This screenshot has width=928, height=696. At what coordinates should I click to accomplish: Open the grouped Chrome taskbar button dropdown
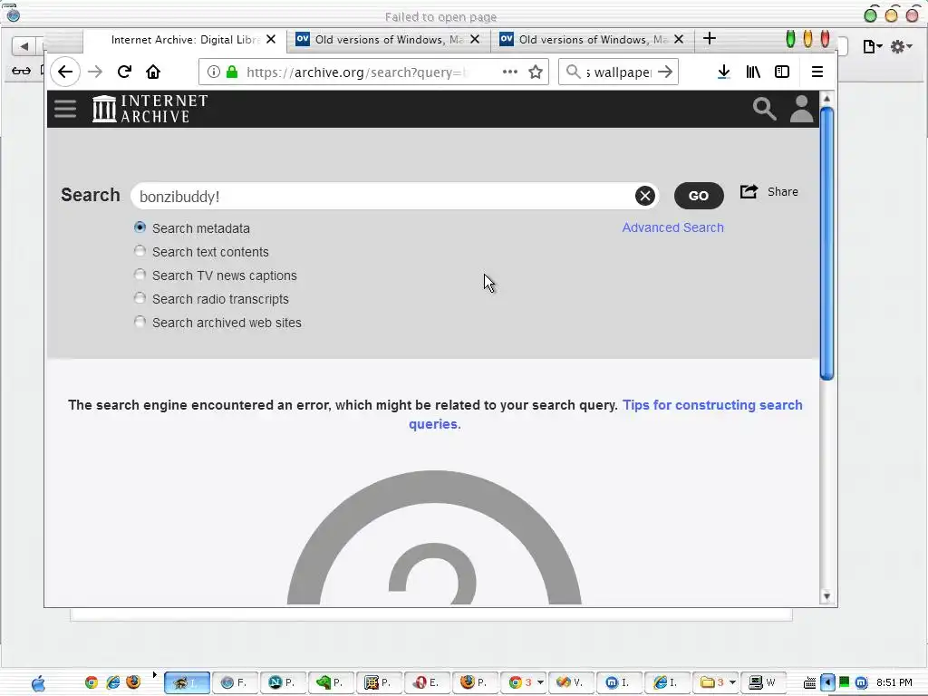(540, 682)
